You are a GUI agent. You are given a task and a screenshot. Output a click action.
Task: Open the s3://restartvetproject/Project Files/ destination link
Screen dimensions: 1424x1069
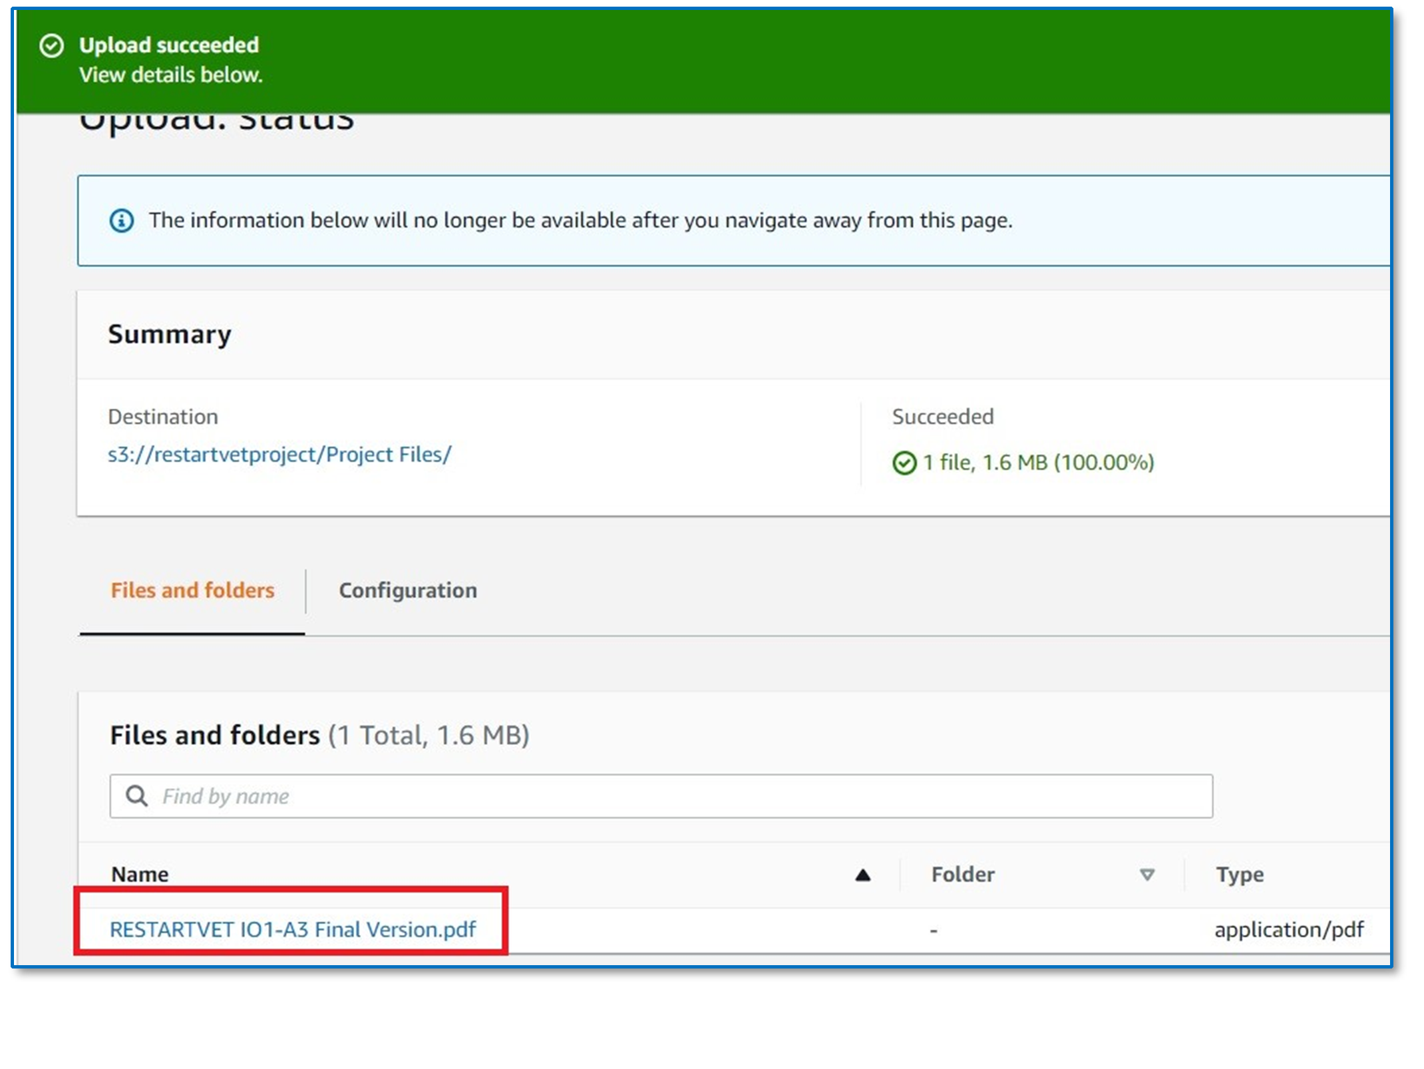tap(279, 455)
